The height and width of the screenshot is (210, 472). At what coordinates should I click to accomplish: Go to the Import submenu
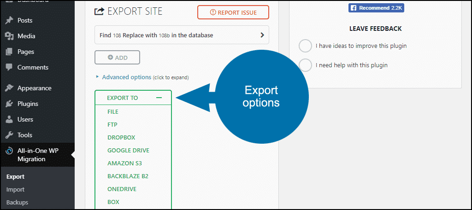click(x=15, y=190)
